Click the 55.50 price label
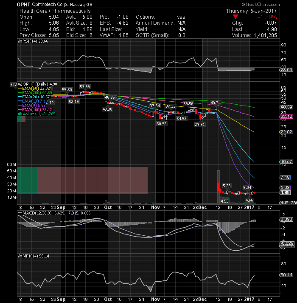Viewport: 297px width, 303px height. pyautogui.click(x=67, y=90)
